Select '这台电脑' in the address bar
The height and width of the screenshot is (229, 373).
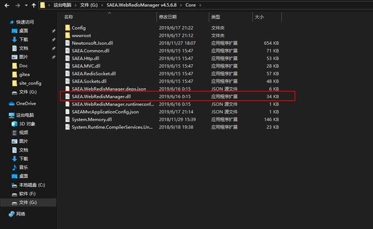click(x=62, y=5)
